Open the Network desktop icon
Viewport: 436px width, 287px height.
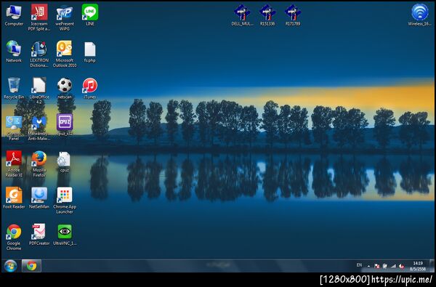click(14, 52)
